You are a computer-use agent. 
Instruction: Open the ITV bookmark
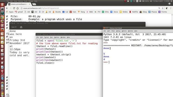(x=98, y=12)
